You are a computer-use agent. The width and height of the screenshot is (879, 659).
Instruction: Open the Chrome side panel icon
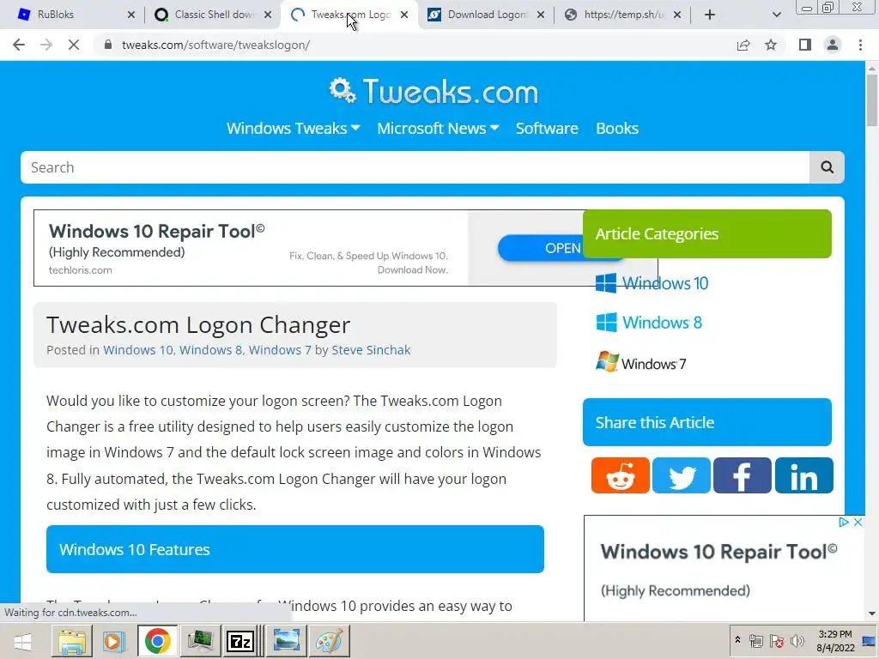[x=805, y=45]
